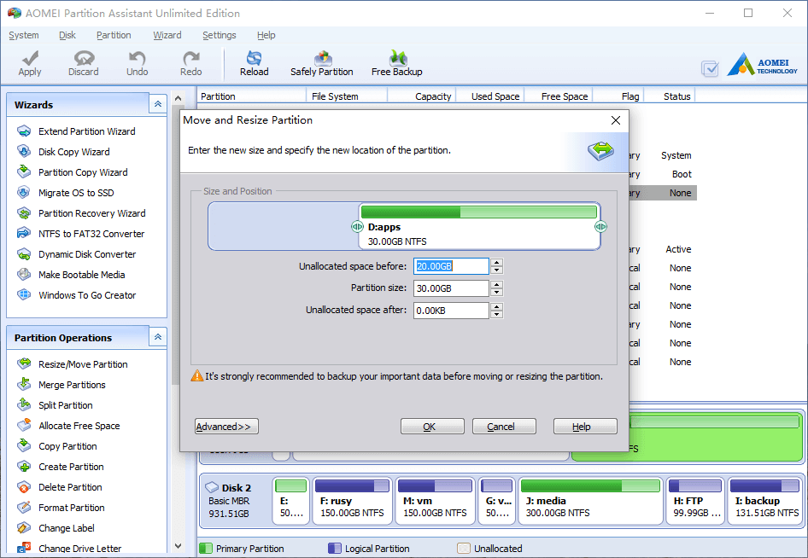Click the Reload toolbar icon
This screenshot has height=558, width=808.
point(254,58)
